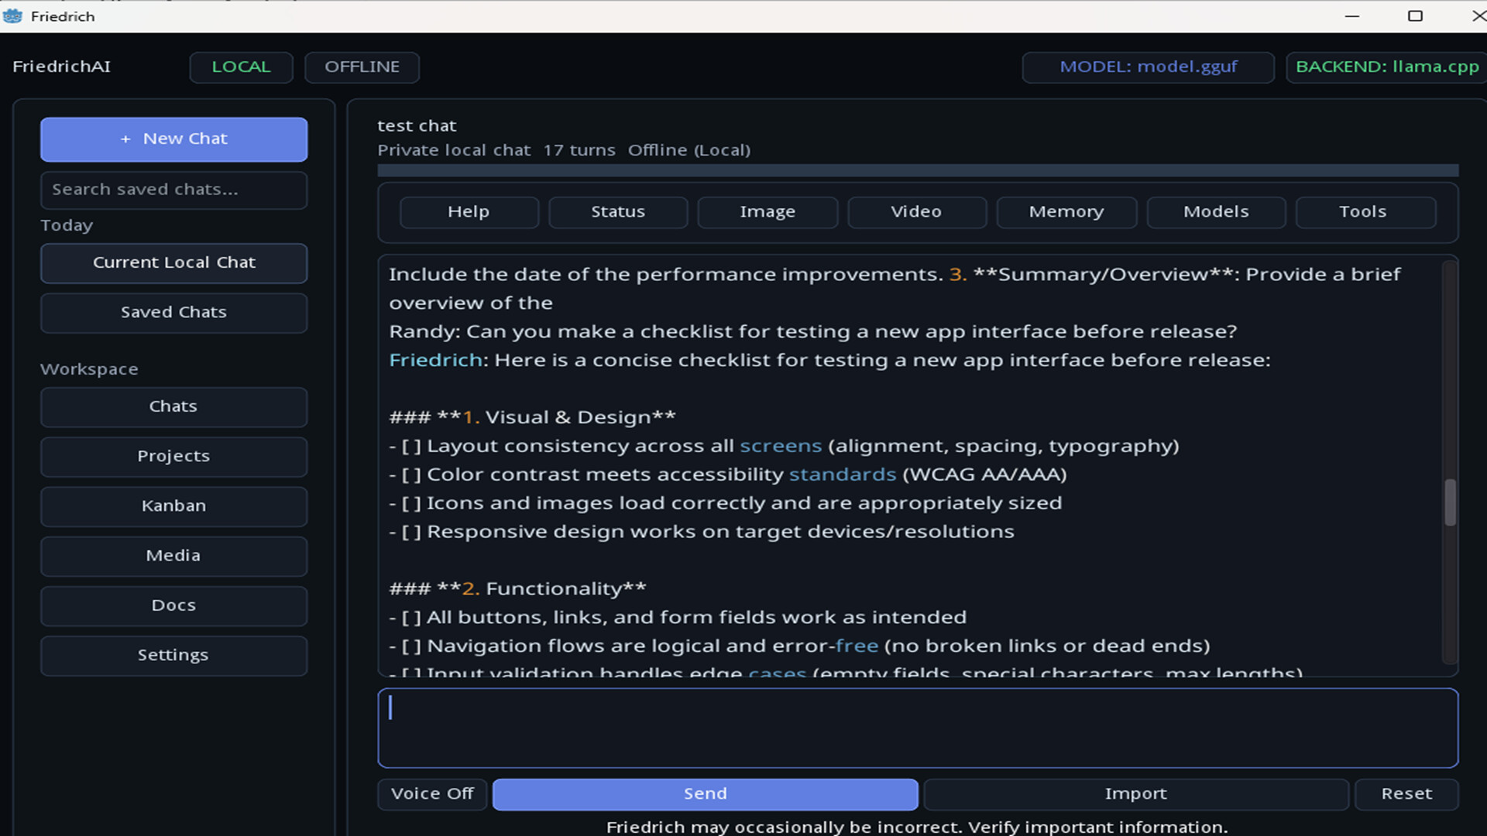
Task: Click 'Private local chat' status text
Action: (x=454, y=151)
